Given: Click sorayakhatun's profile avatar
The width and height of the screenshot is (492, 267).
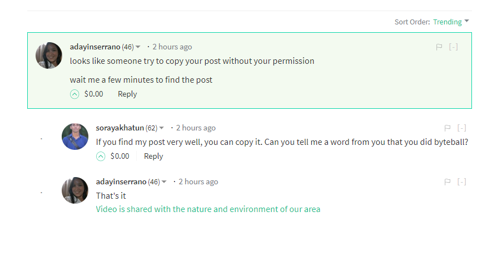Looking at the screenshot, I should click(x=75, y=137).
